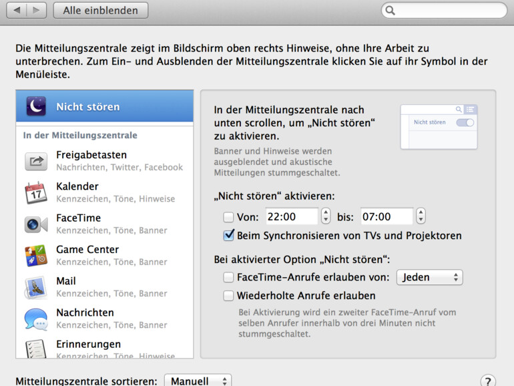Viewport: 514px width, 386px height.
Task: Click the stepper next to 07:00
Action: pyautogui.click(x=420, y=216)
